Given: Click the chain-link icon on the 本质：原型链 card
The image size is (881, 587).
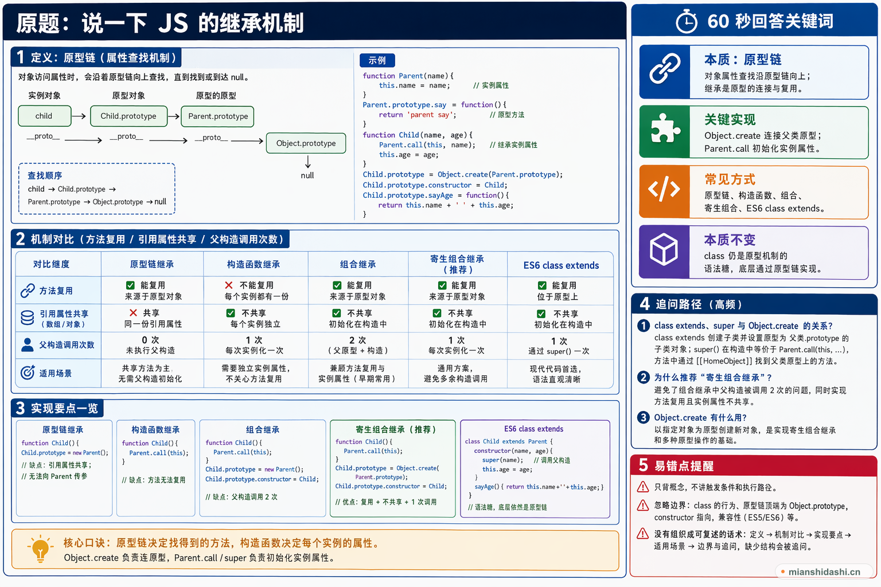Looking at the screenshot, I should (x=665, y=69).
